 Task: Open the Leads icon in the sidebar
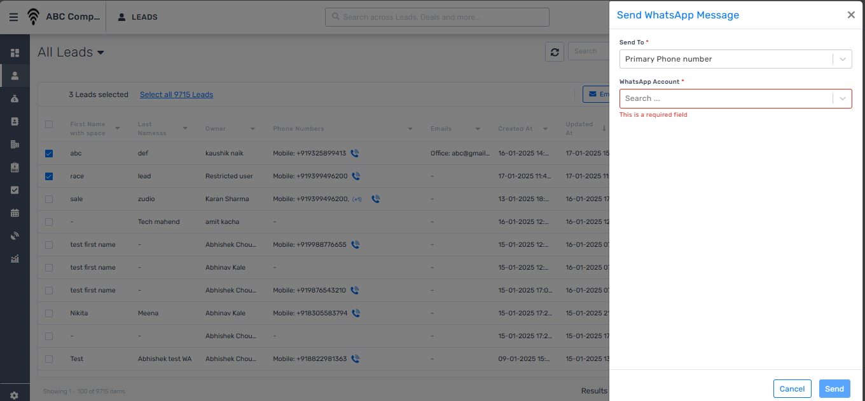15,76
